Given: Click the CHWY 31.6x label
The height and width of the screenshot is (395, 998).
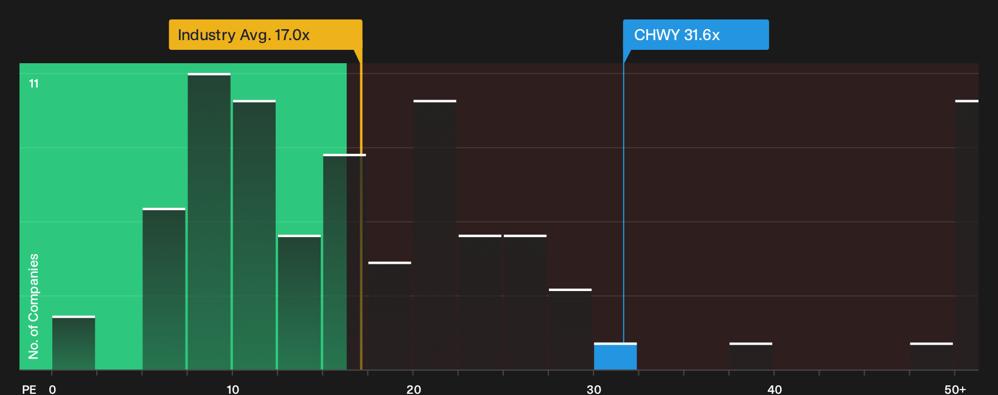Looking at the screenshot, I should click(x=696, y=35).
